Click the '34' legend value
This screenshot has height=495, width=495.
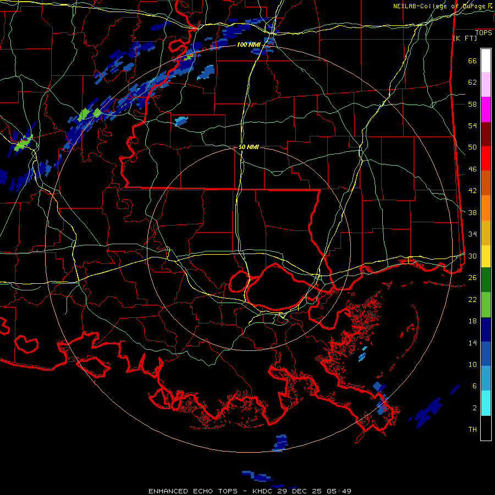pos(472,234)
